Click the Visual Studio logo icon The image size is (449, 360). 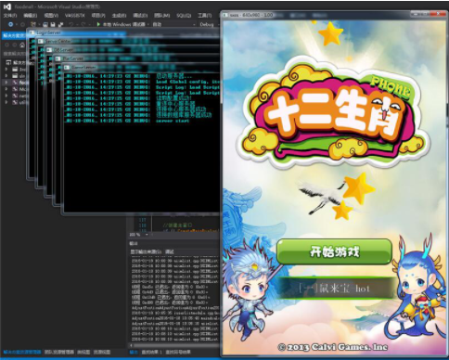tap(7, 6)
